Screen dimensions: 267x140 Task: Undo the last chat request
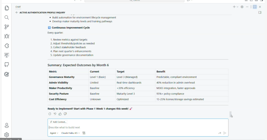[x=55, y=114]
